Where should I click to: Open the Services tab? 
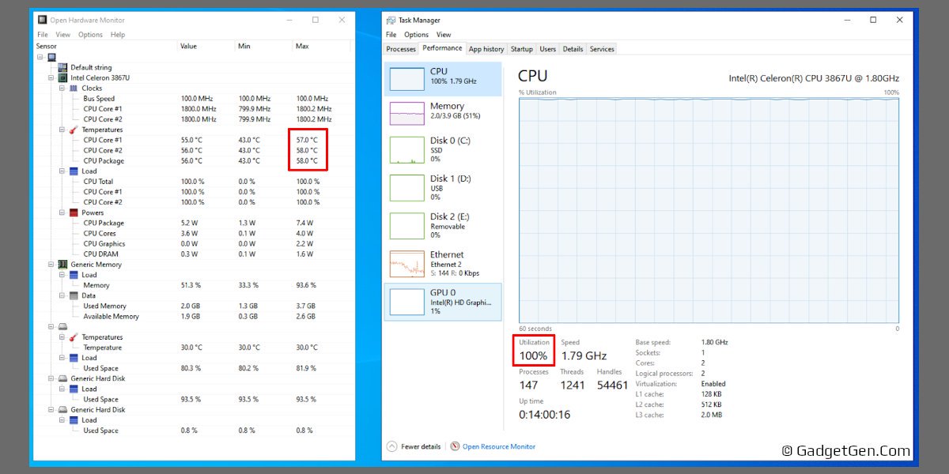[602, 49]
